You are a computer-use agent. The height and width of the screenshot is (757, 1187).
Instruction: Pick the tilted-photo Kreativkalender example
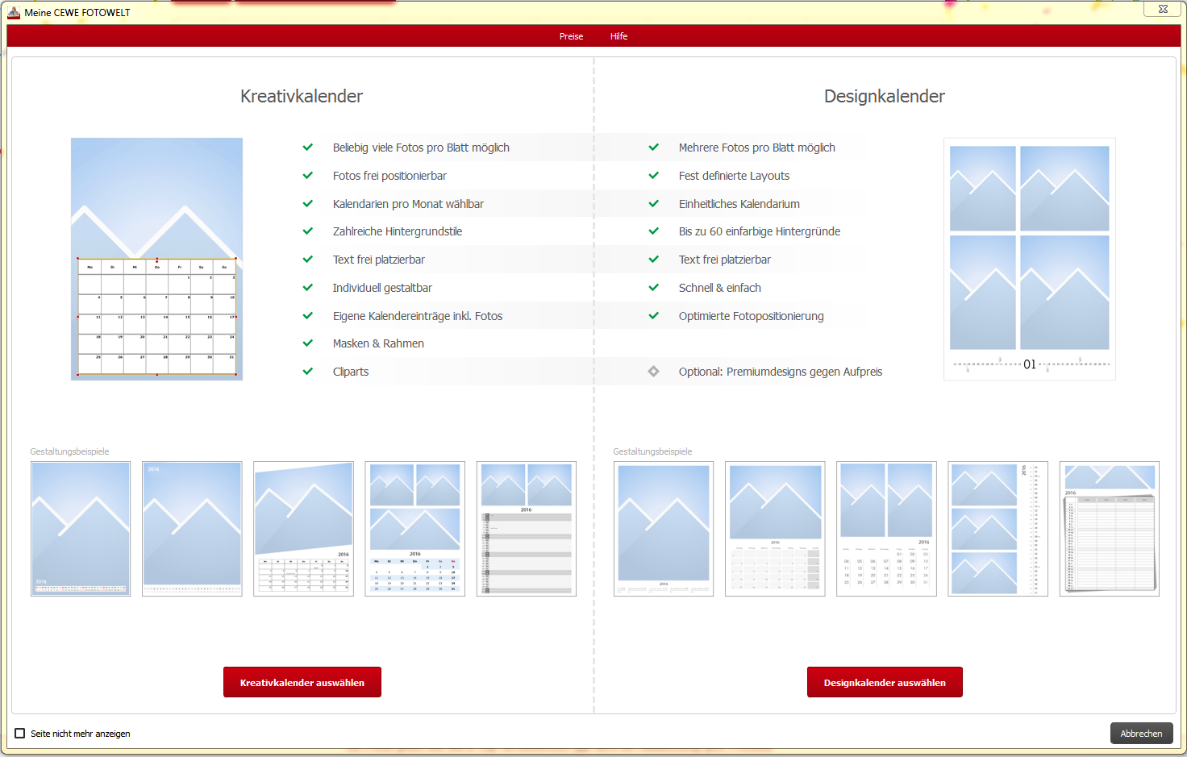pyautogui.click(x=303, y=529)
